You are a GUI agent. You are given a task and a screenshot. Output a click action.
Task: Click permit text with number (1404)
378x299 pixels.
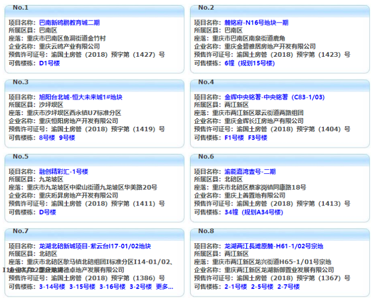point(293,129)
